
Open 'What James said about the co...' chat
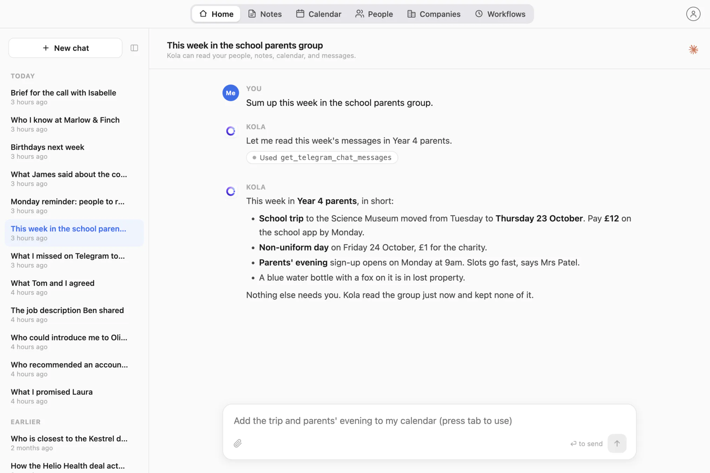pyautogui.click(x=74, y=179)
